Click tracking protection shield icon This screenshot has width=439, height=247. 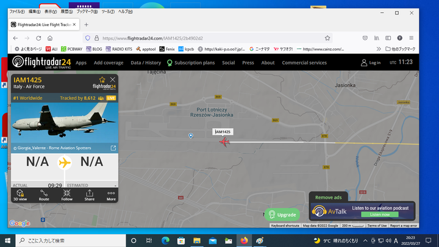pyautogui.click(x=88, y=38)
